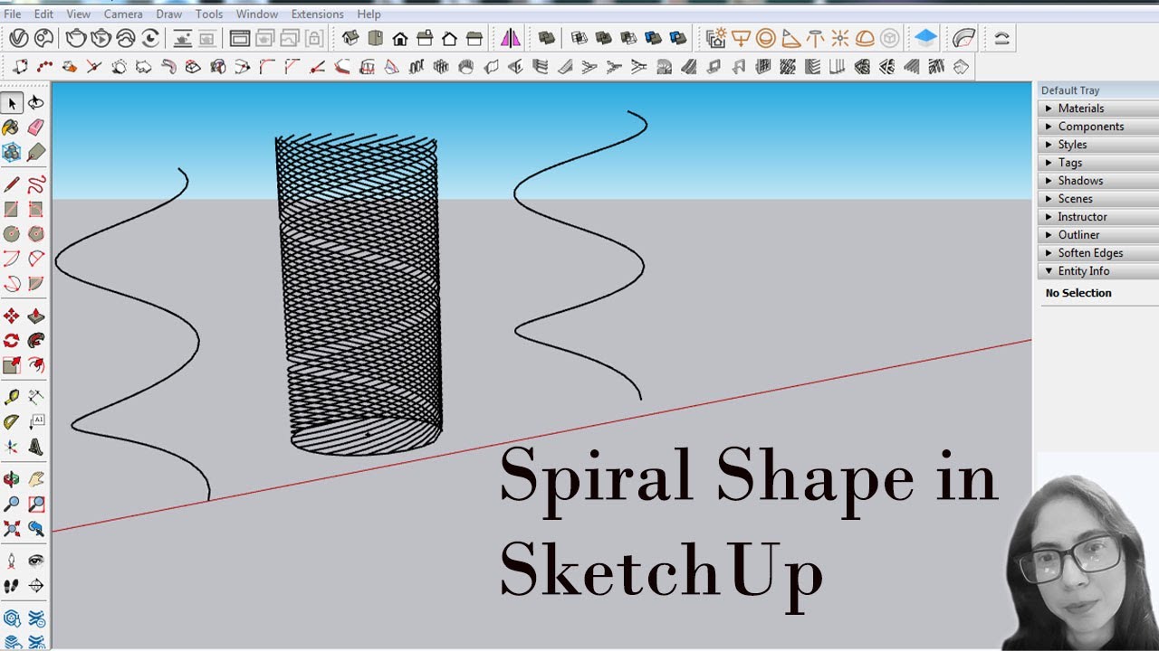Expand the Scenes tray panel

tap(1097, 199)
